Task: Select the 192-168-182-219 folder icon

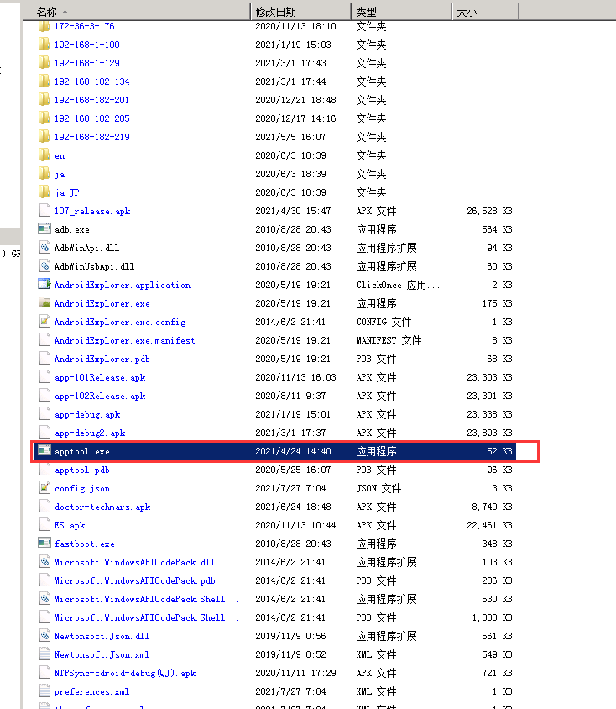Action: pyautogui.click(x=44, y=137)
